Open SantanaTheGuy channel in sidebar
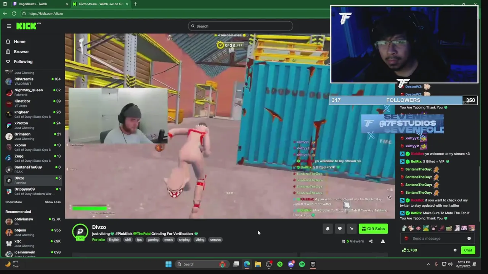The width and height of the screenshot is (488, 274). pos(33,169)
